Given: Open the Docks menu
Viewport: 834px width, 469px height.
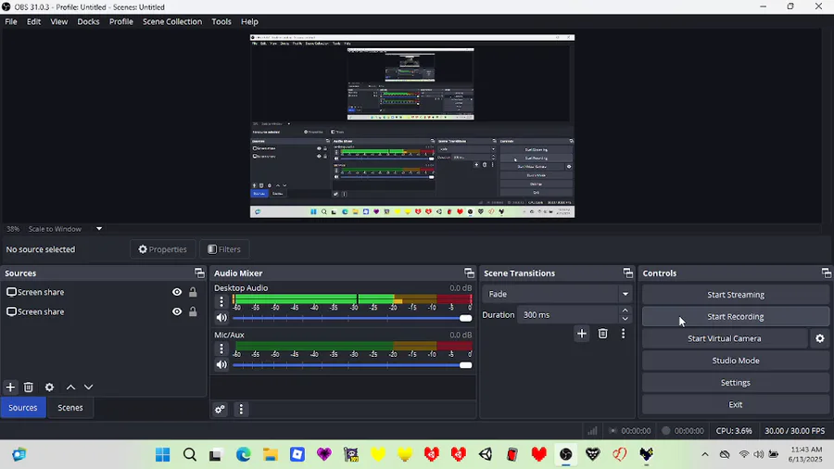Looking at the screenshot, I should (88, 22).
